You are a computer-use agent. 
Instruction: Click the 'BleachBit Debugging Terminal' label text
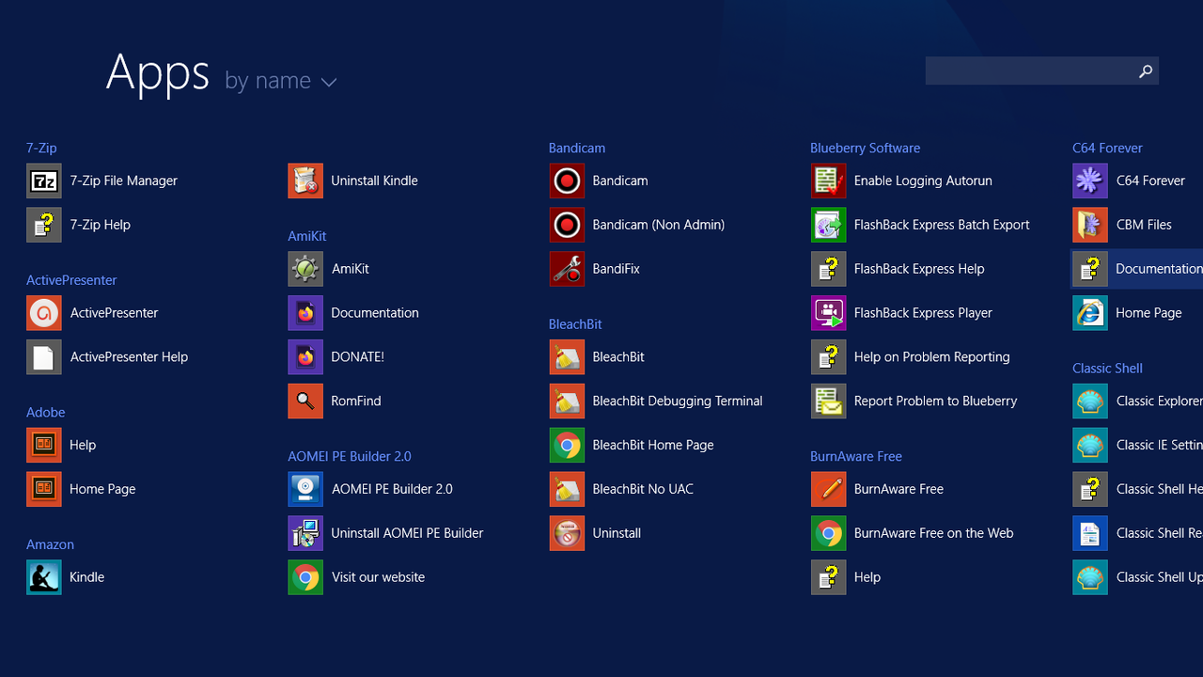[678, 401]
